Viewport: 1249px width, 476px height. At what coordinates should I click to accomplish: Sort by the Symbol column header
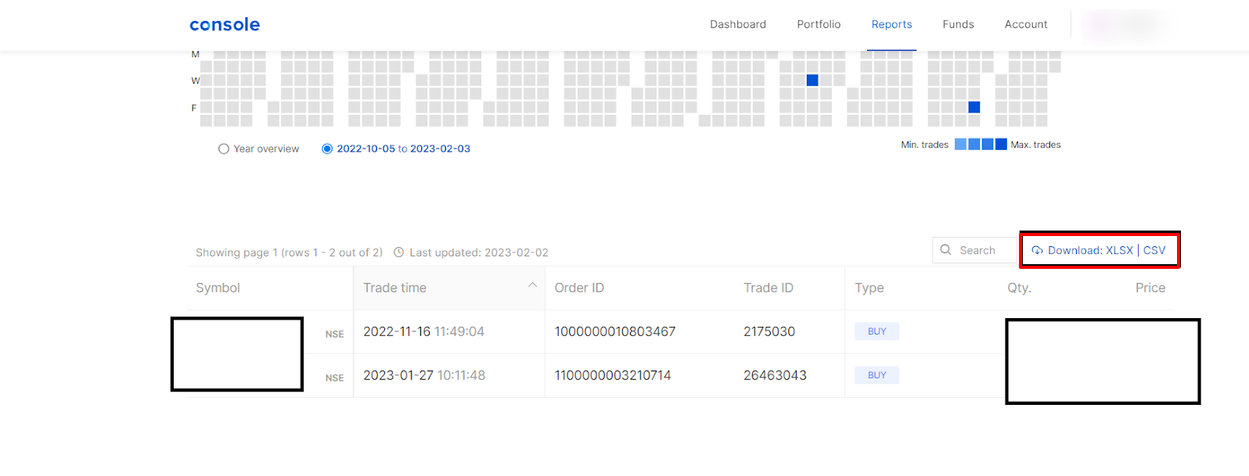click(x=218, y=288)
